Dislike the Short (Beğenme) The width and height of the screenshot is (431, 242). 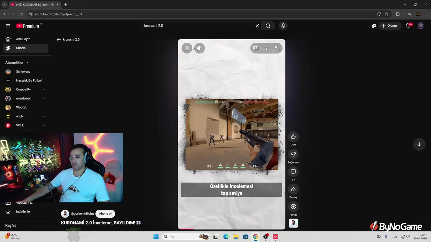tap(293, 154)
